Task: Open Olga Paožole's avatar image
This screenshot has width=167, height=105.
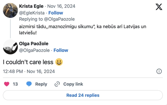Action: tap(10, 47)
